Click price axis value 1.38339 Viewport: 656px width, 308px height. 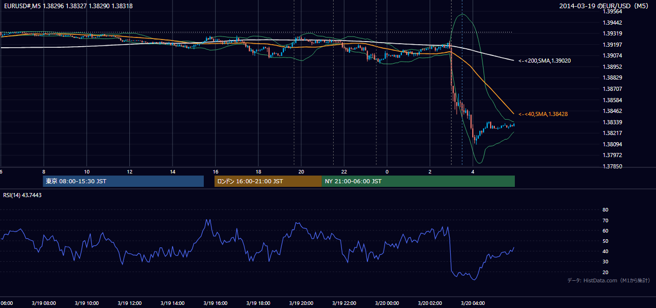point(612,122)
